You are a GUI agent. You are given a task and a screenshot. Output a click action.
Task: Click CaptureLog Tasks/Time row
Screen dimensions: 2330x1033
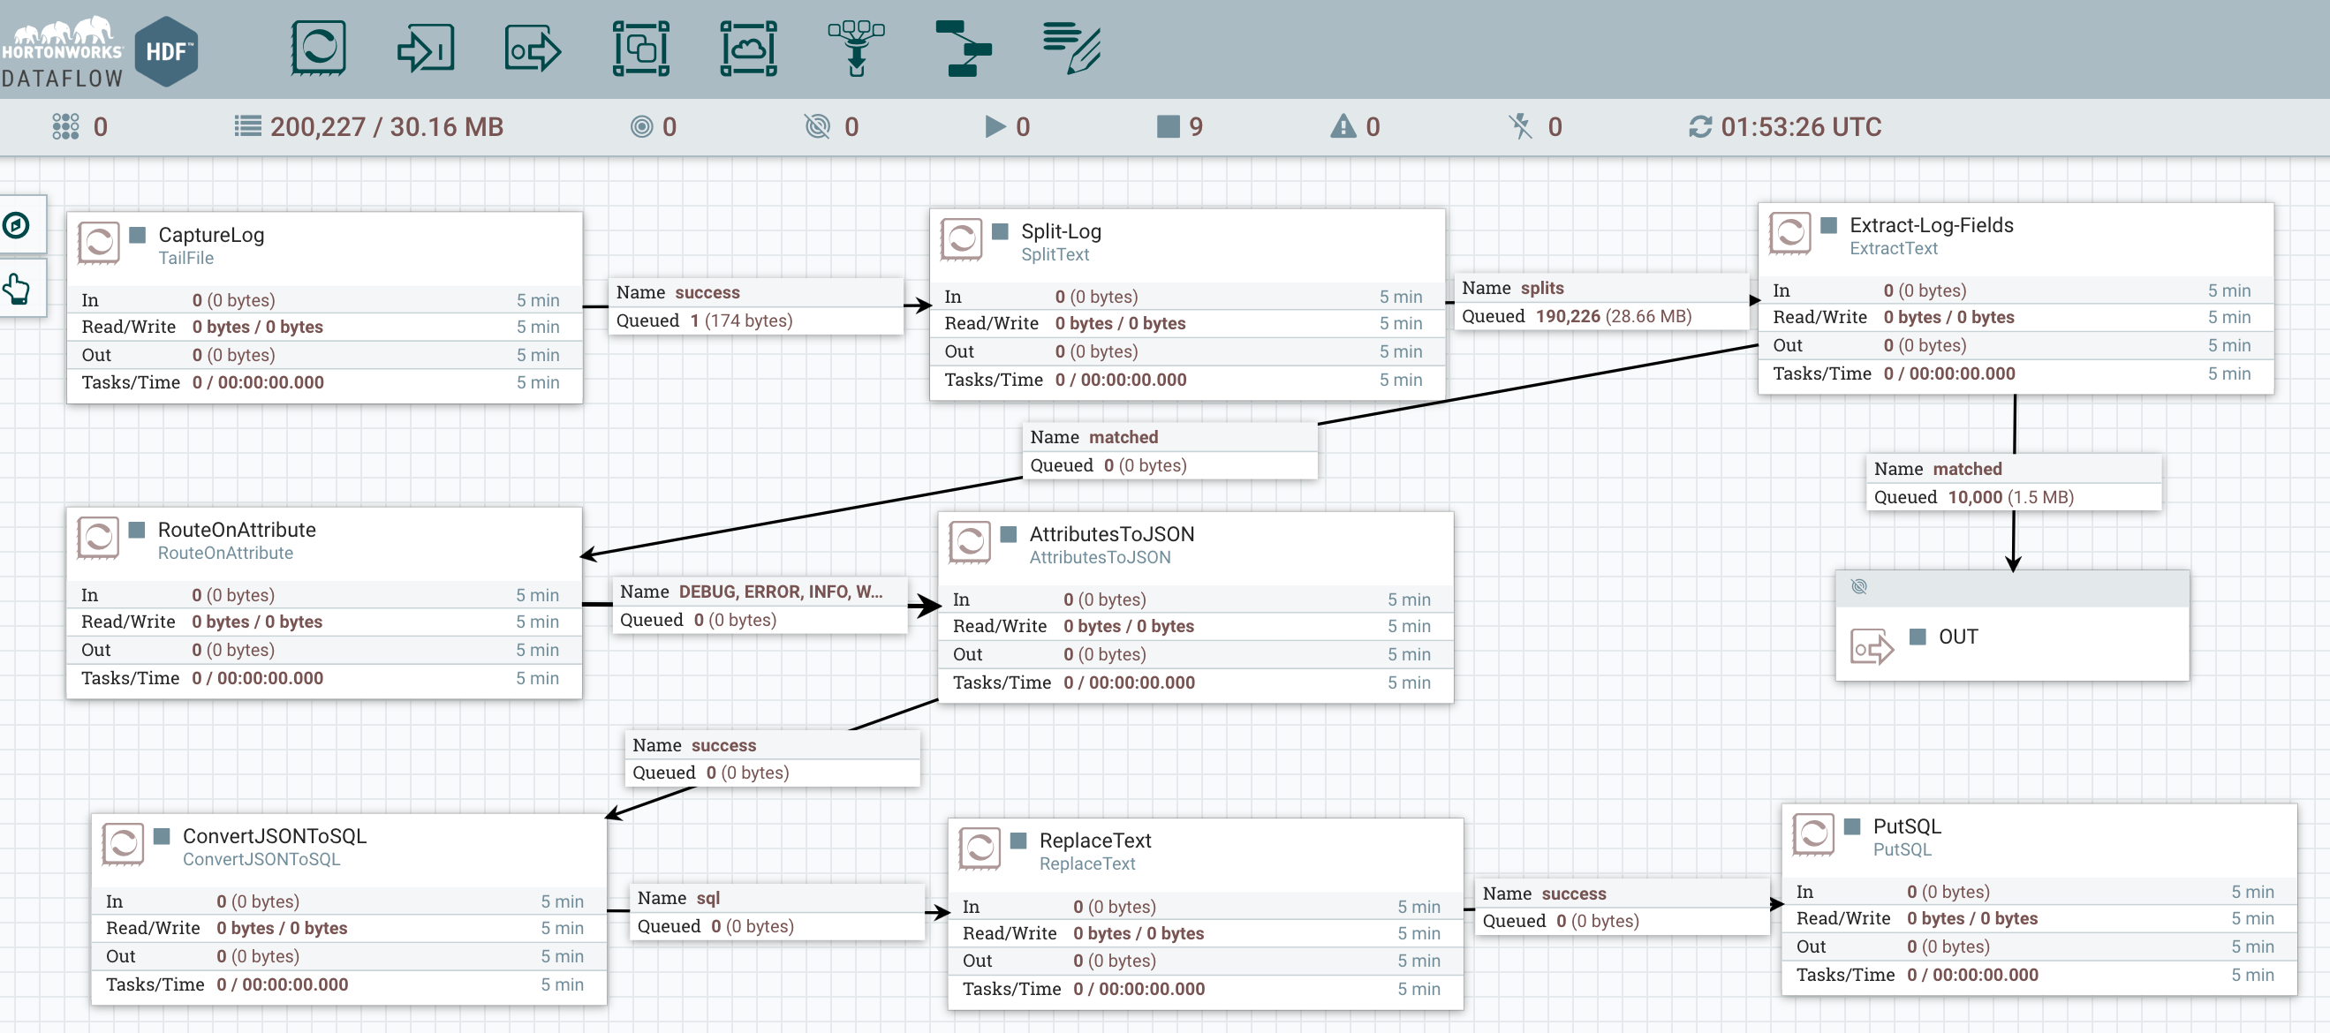[x=324, y=382]
